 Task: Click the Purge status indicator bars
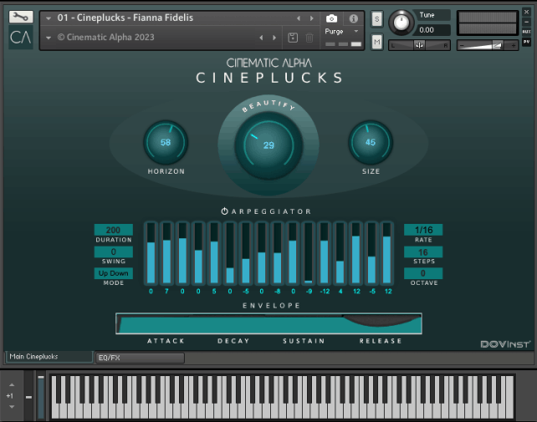coord(343,44)
